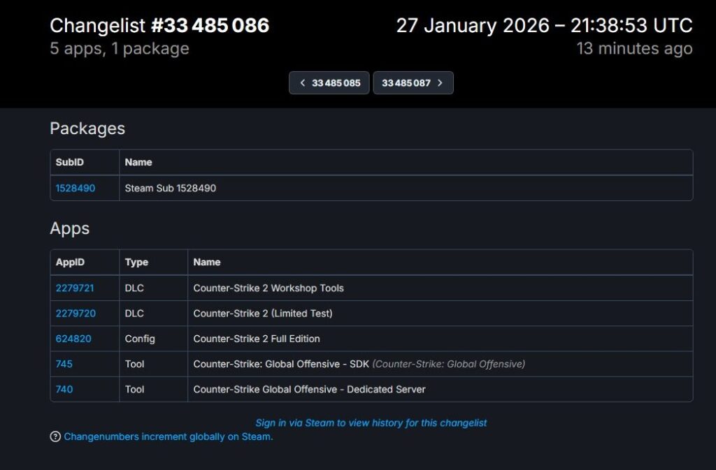Viewport: 716px width, 470px height.
Task: Go to previous changelist 33485085
Action: [x=329, y=82]
